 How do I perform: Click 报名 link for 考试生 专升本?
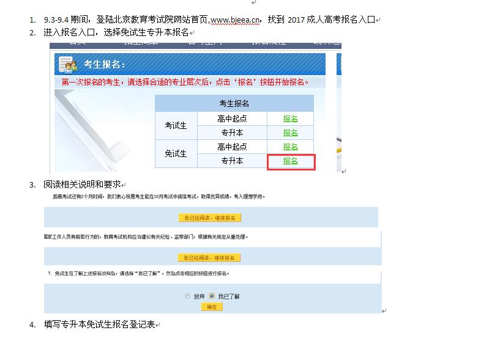pyautogui.click(x=290, y=133)
